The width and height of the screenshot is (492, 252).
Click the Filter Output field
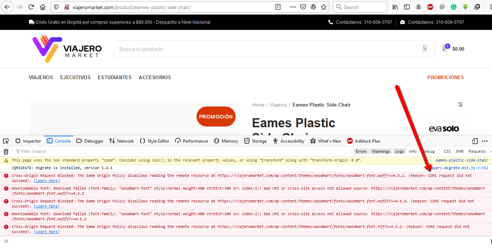click(x=183, y=151)
